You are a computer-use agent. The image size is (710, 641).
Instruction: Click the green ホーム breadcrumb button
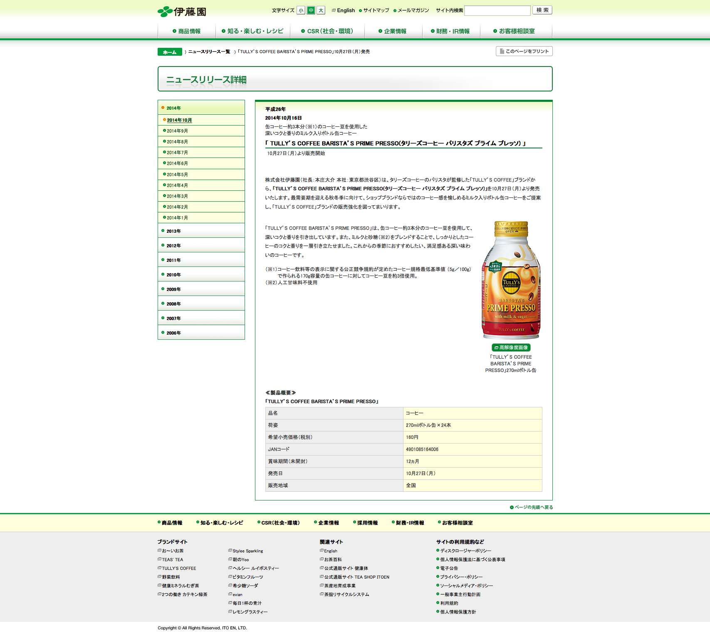pyautogui.click(x=170, y=52)
